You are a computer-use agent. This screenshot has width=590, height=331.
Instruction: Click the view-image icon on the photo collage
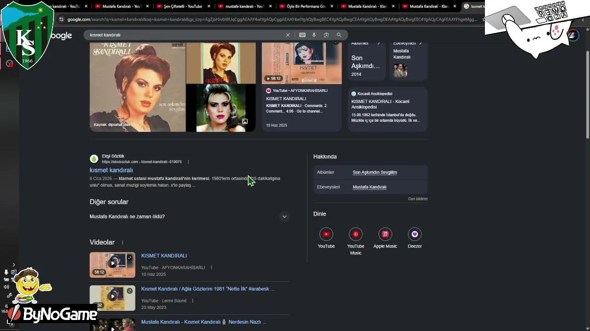point(245,121)
